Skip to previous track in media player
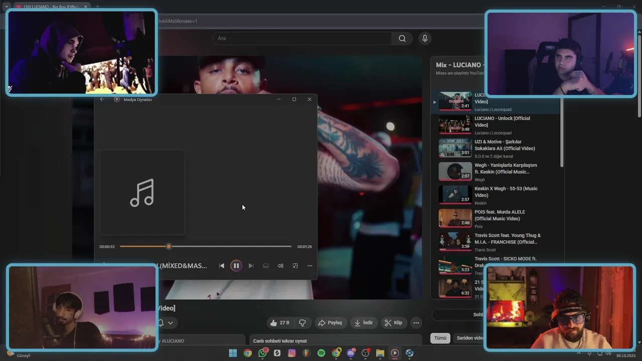 pos(221,266)
